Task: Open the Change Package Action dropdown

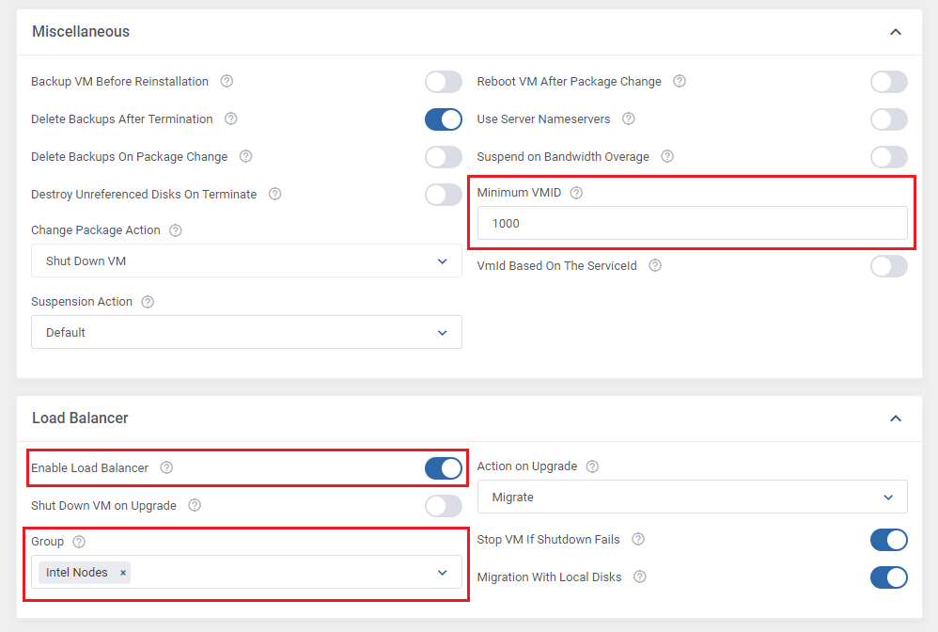Action: point(246,261)
